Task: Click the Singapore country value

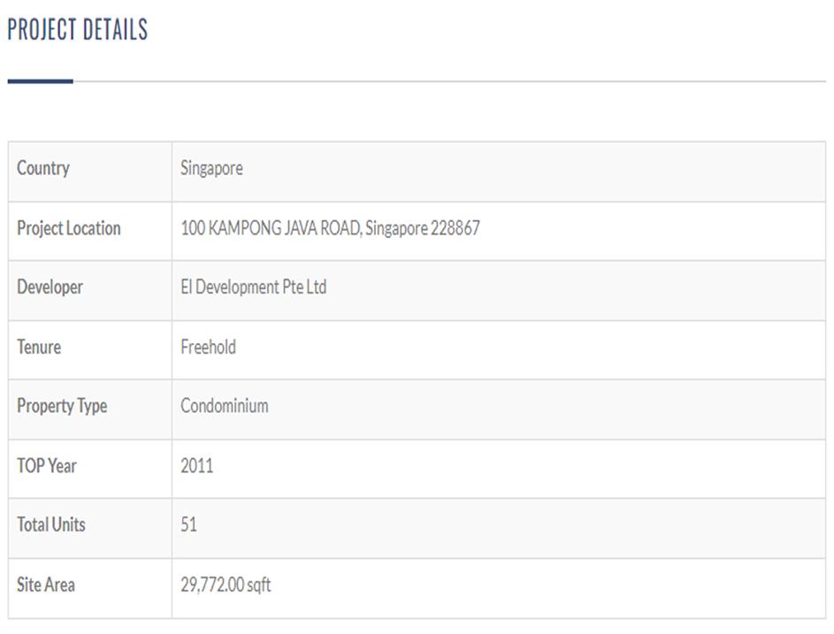Action: [211, 168]
